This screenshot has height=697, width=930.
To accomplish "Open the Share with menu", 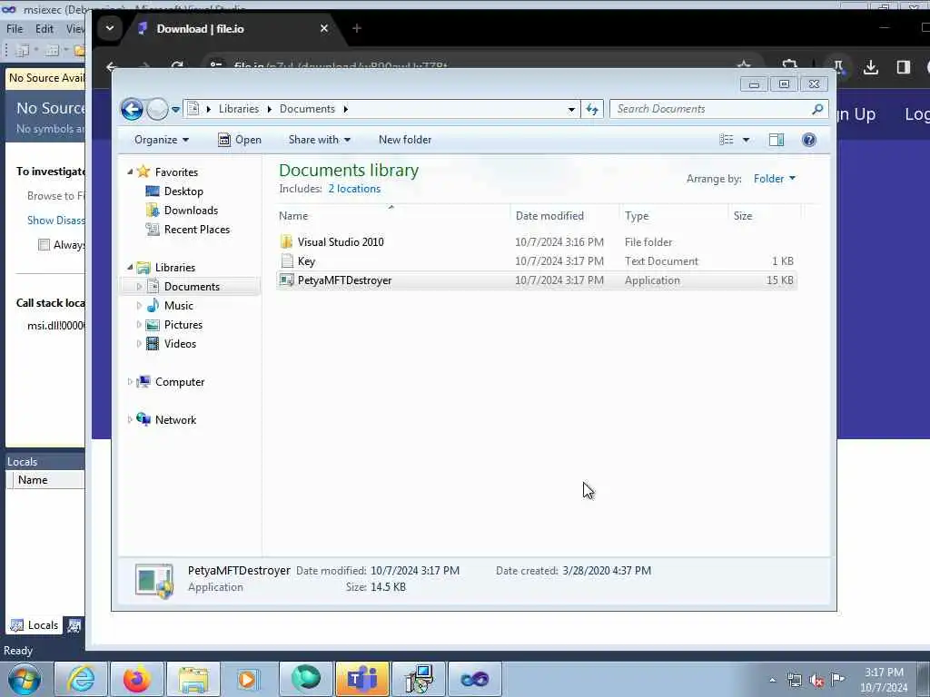I will 319,140.
